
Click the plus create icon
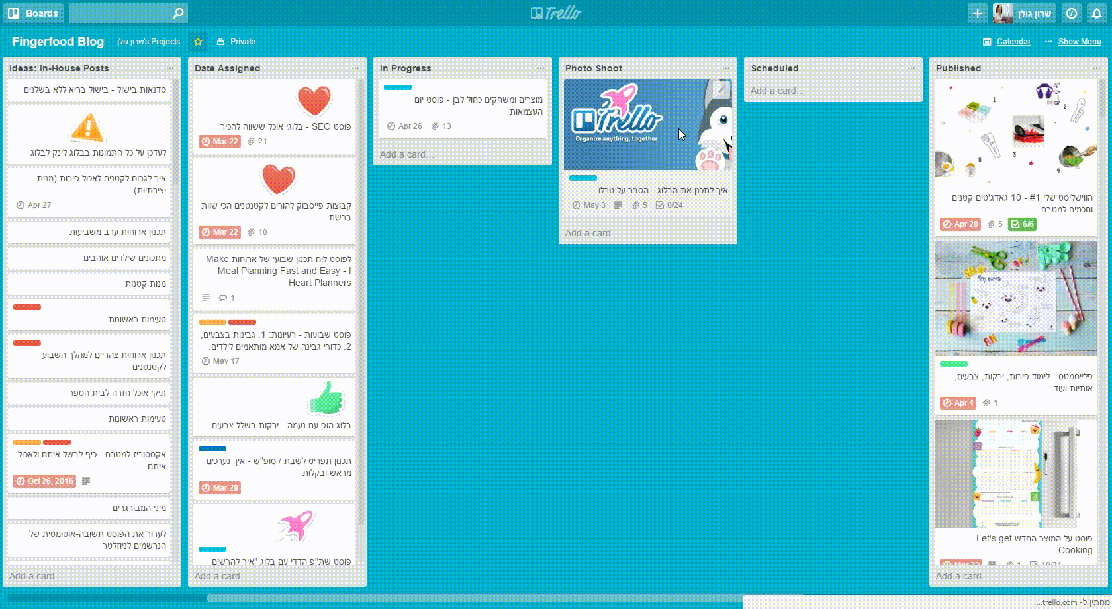[977, 13]
